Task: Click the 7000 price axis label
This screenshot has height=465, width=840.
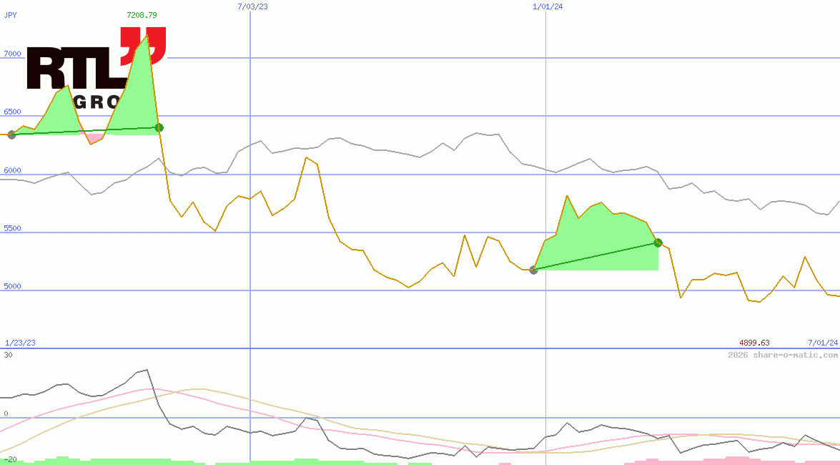Action: 12,54
